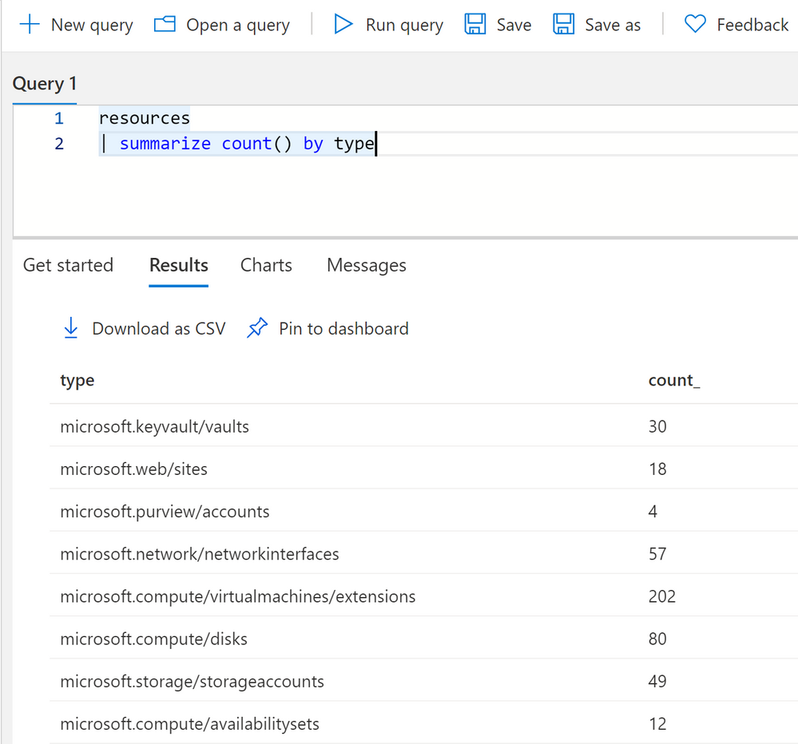This screenshot has height=744, width=798.
Task: Select microsoft.purview/accounts row
Action: click(423, 511)
